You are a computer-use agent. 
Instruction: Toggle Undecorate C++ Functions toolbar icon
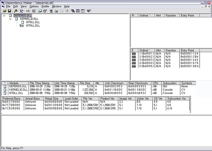pos(34,11)
